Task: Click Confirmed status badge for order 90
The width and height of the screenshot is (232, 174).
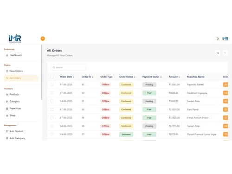Action: coord(126,110)
